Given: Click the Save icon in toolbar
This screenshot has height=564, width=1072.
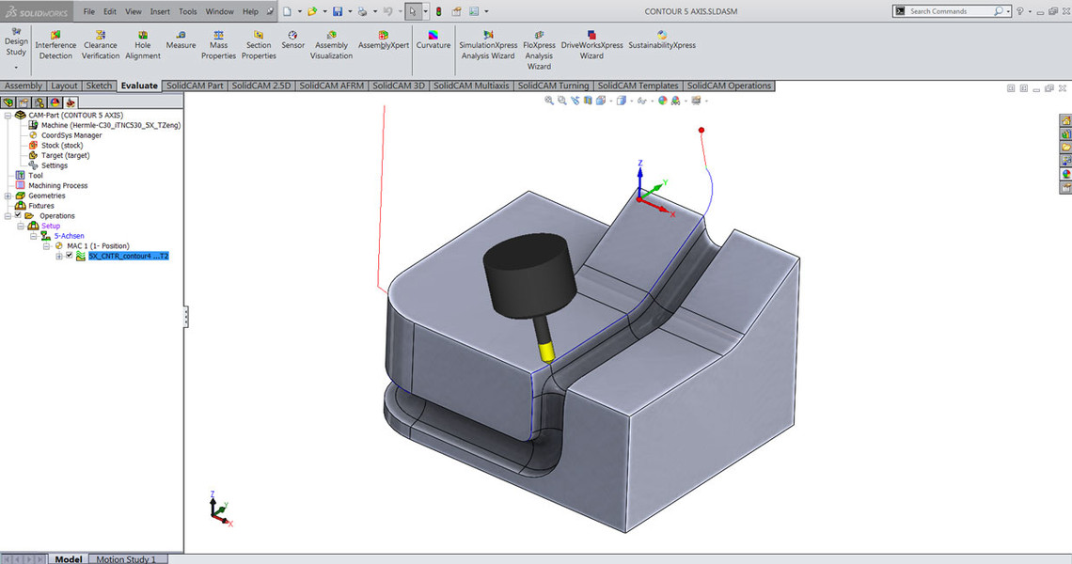Looking at the screenshot, I should (337, 12).
